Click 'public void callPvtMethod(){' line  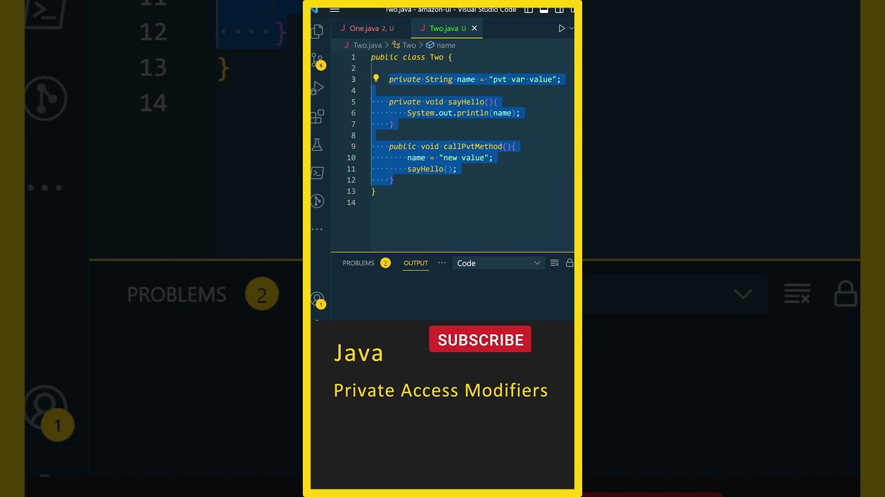click(x=452, y=146)
